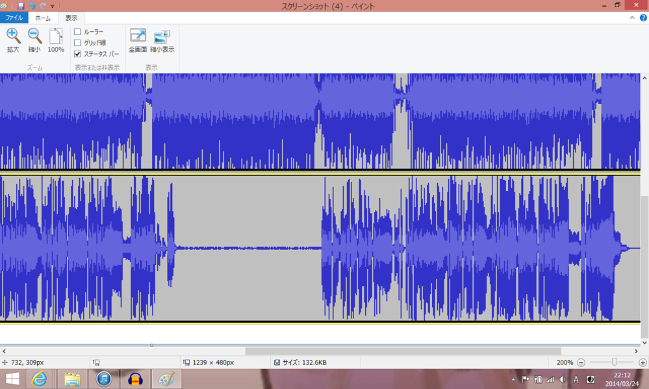The image size is (649, 389).
Task: Launch Internet Explorer from the taskbar
Action: 40,379
